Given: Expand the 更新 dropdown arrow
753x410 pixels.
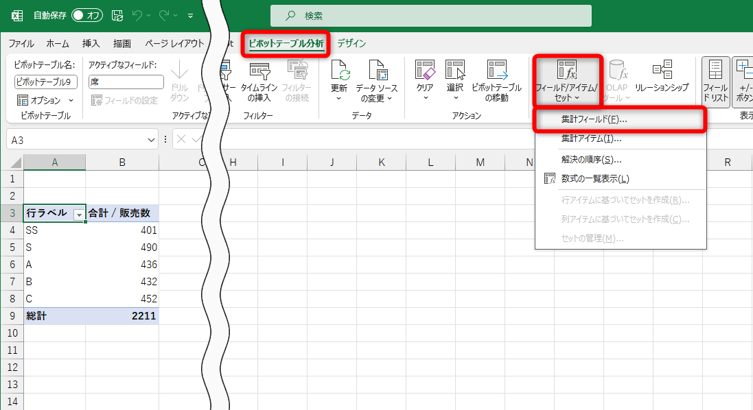Looking at the screenshot, I should coord(338,98).
